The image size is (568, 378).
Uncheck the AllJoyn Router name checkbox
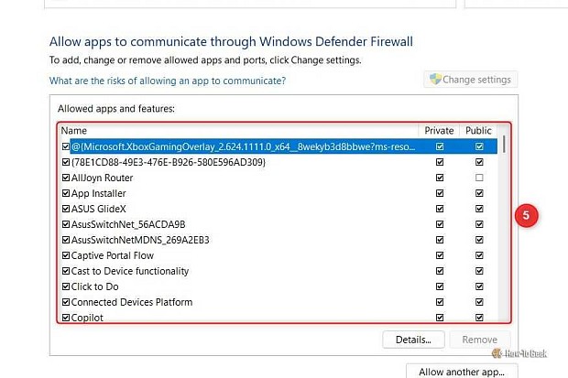(x=66, y=178)
